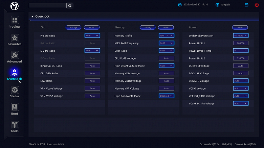Open the Memory Profile dropdown
The image size is (264, 148).
click(166, 35)
